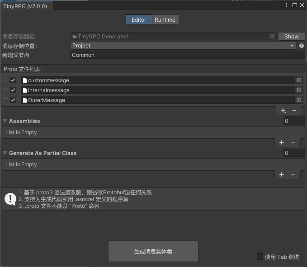
Task: Collapse the Assemblies foldout
Action: pyautogui.click(x=5, y=121)
